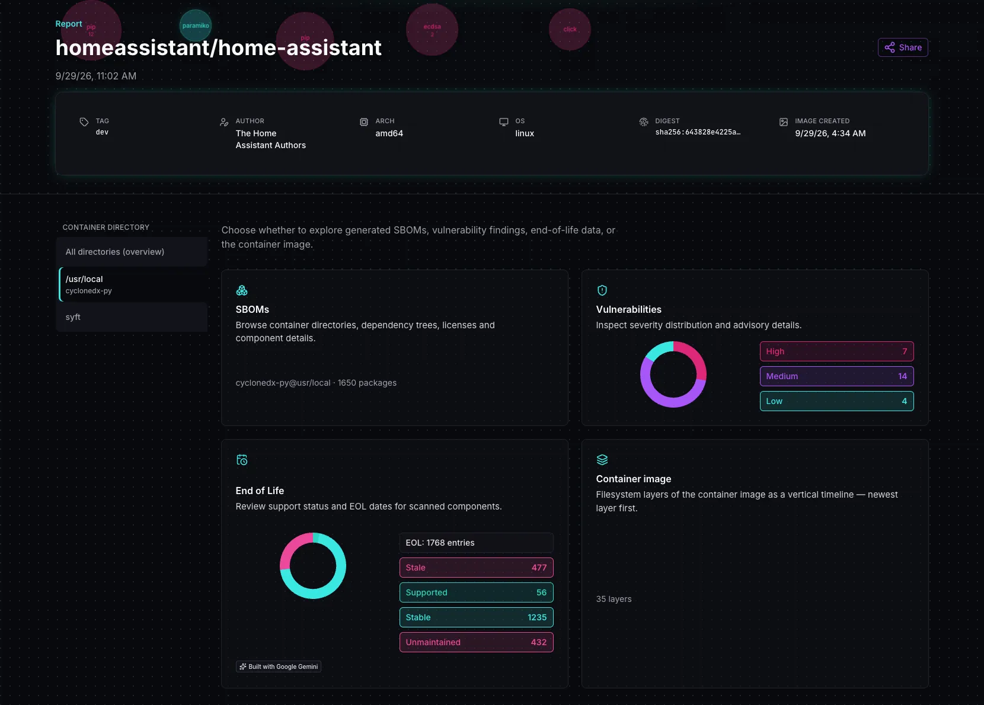Viewport: 984px width, 705px height.
Task: Click the 35 layers text
Action: 614,599
